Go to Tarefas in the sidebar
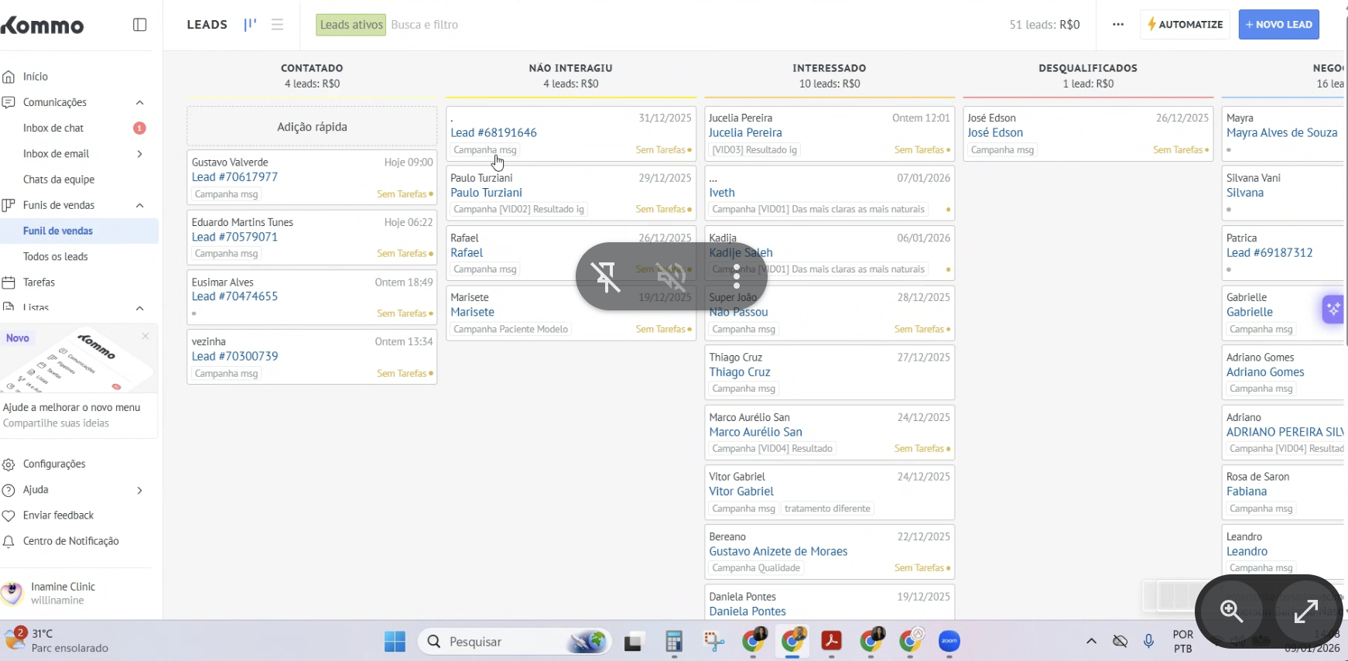This screenshot has height=661, width=1348. pyautogui.click(x=39, y=283)
